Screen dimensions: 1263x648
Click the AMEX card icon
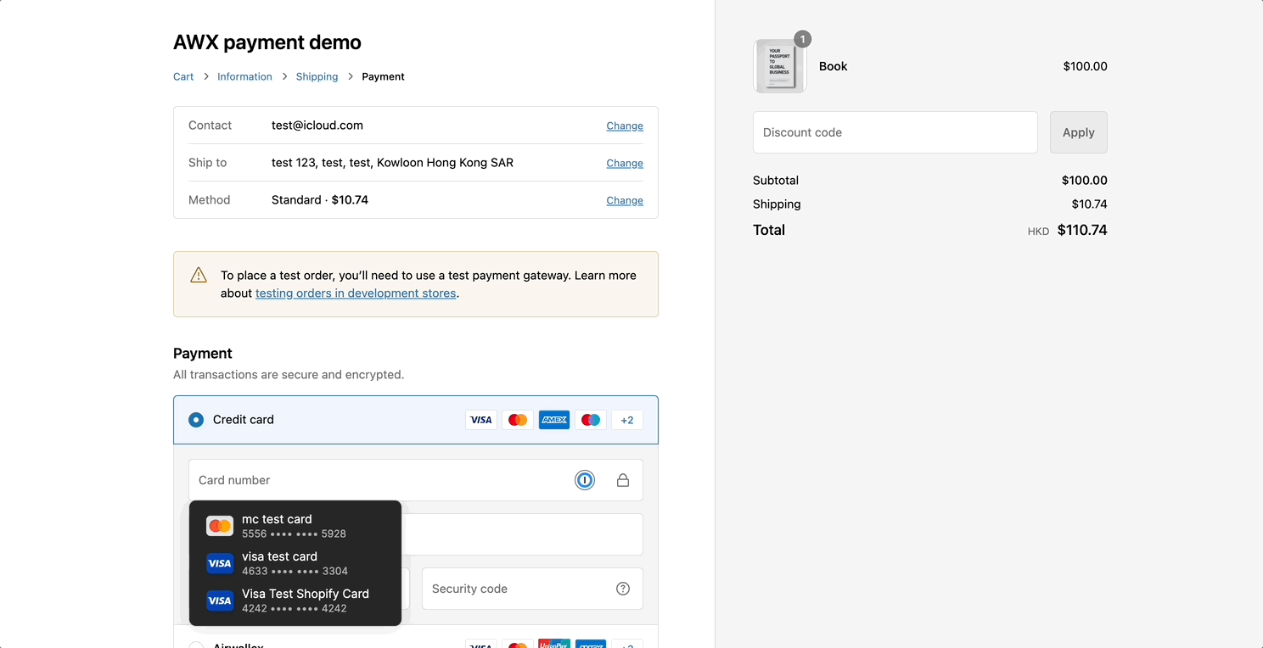[x=553, y=419]
